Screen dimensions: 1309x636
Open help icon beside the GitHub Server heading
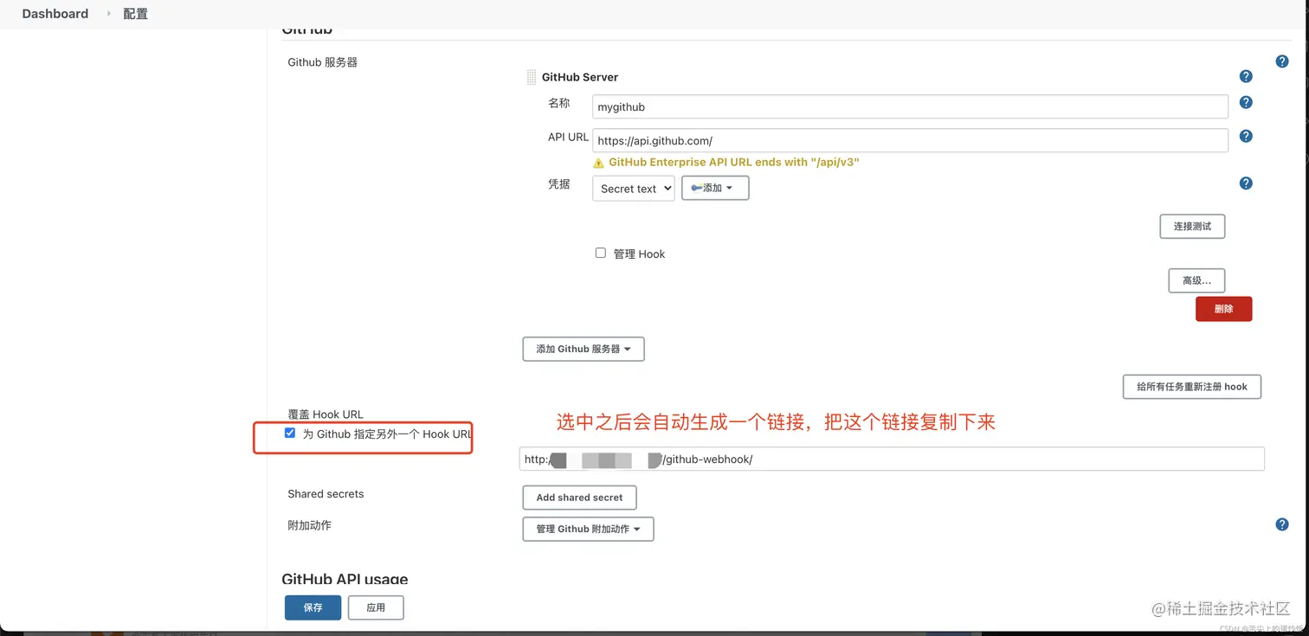[x=1246, y=76]
